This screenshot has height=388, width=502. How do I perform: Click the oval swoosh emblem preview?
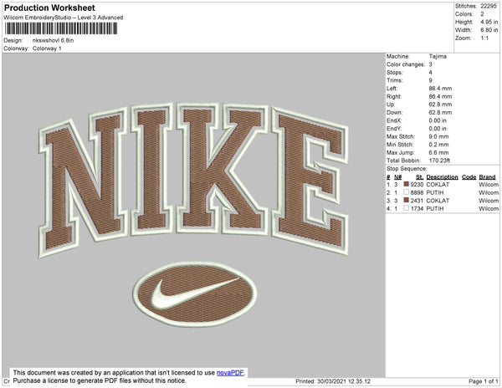pyautogui.click(x=195, y=294)
